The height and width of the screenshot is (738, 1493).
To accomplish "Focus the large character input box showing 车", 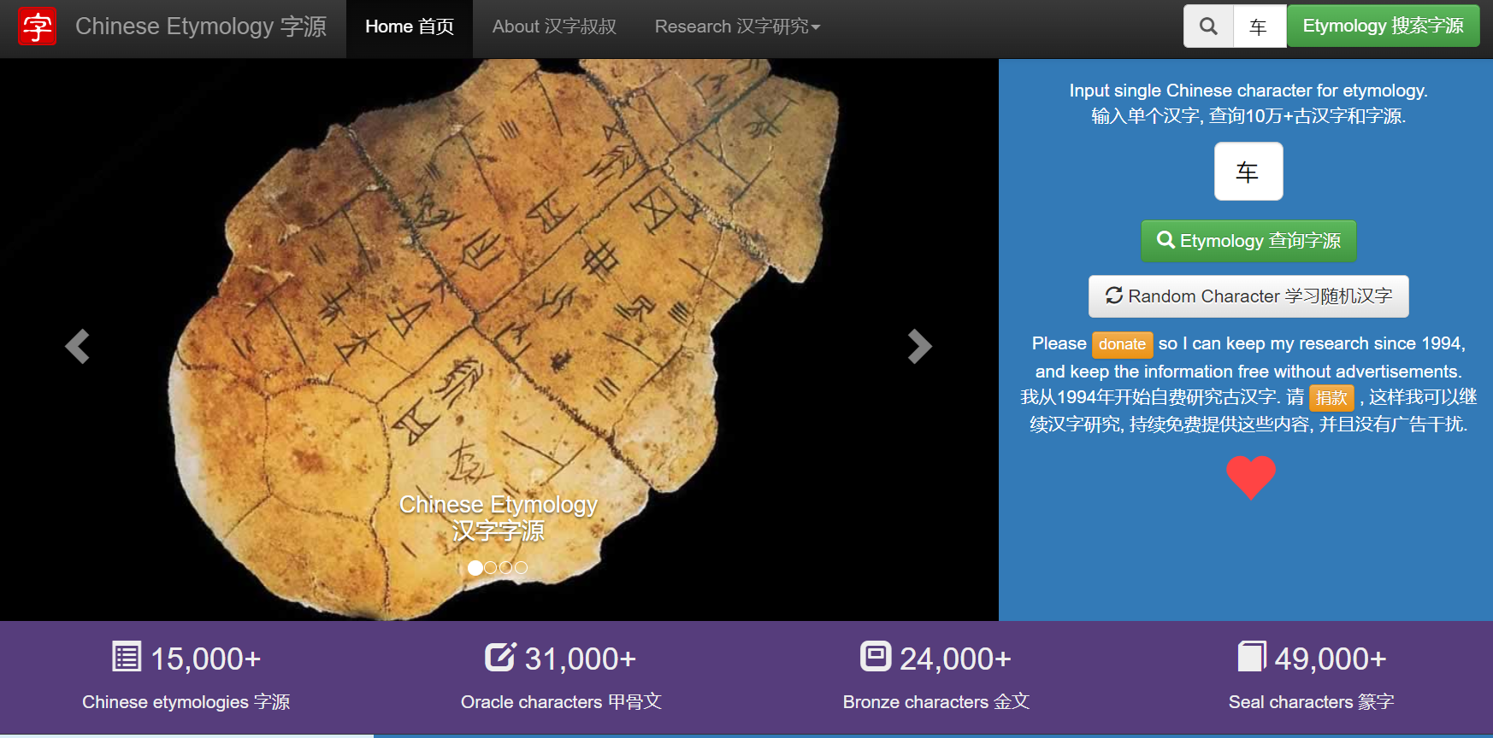I will click(x=1248, y=172).
